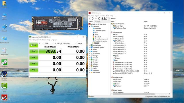Open the Camtasia desktop shortcut
184x103 pixels.
4,87
